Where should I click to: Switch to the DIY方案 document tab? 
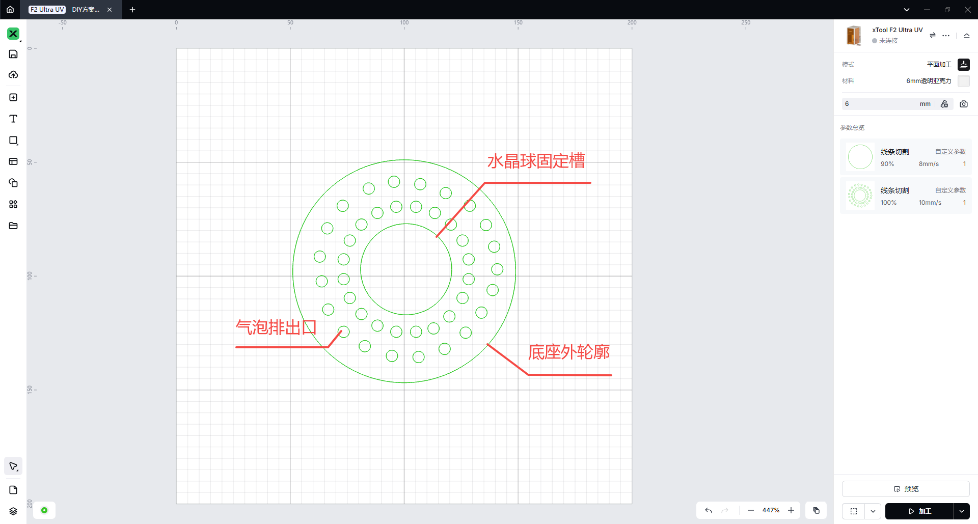coord(86,10)
